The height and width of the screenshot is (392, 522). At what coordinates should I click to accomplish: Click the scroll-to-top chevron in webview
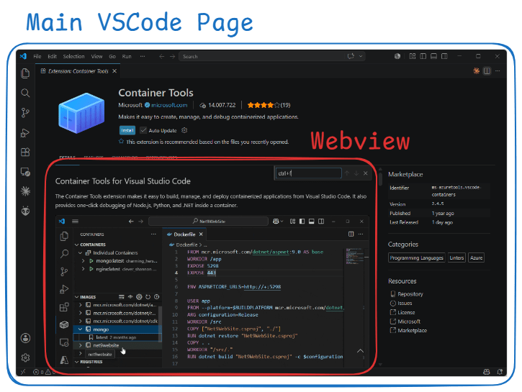point(360,351)
